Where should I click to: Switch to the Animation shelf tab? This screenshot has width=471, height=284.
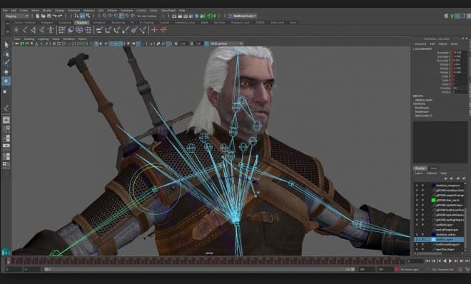point(99,23)
